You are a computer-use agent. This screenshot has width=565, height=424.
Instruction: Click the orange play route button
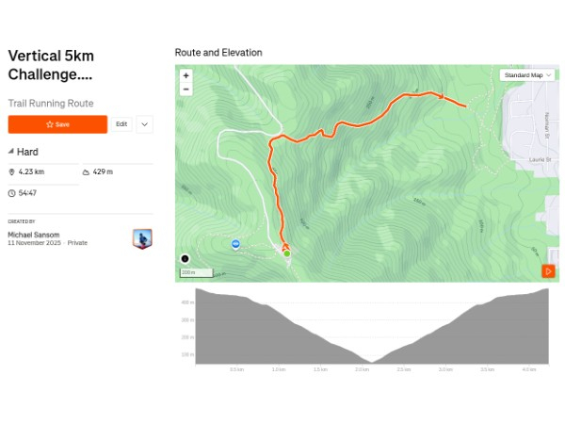(548, 271)
